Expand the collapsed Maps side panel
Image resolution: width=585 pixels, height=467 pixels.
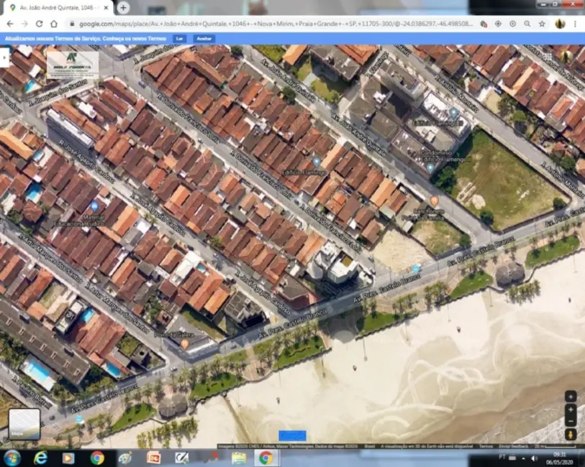[x=4, y=57]
